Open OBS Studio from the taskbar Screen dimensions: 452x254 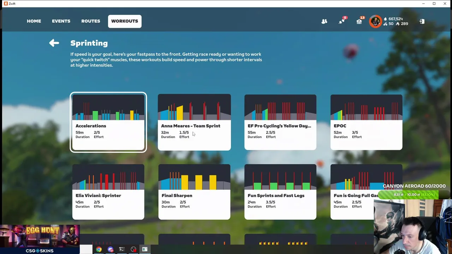[x=133, y=249]
